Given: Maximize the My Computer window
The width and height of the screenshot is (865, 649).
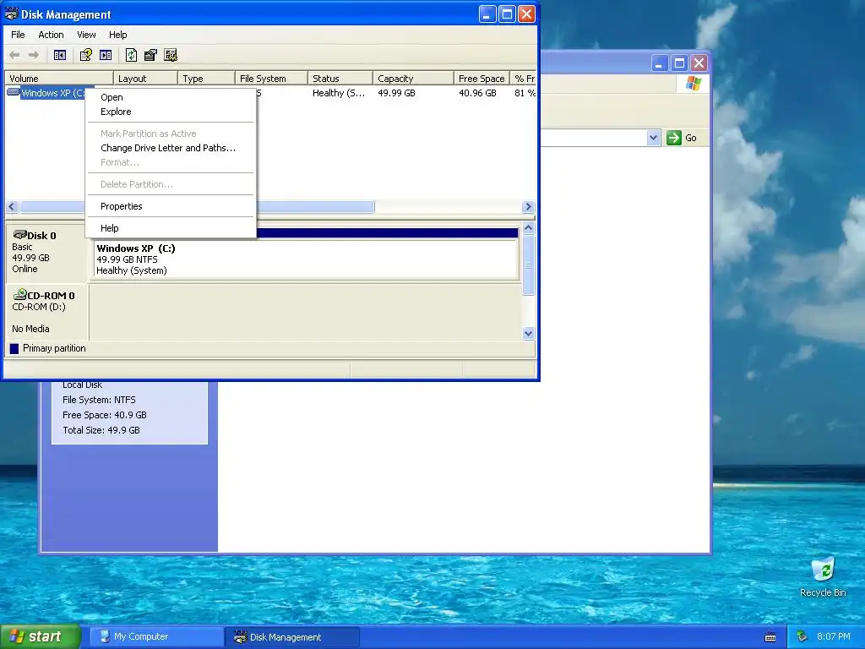Looking at the screenshot, I should pyautogui.click(x=679, y=63).
